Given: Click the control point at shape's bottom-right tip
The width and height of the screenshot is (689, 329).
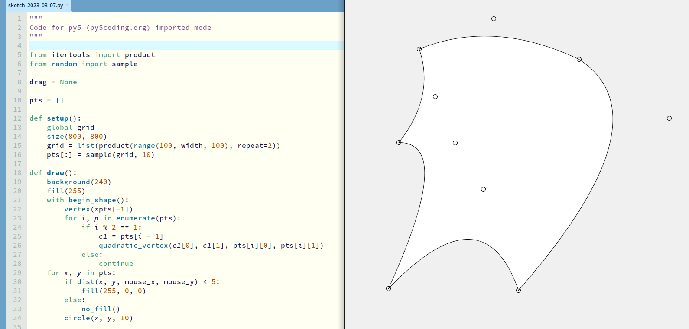Looking at the screenshot, I should 518,291.
